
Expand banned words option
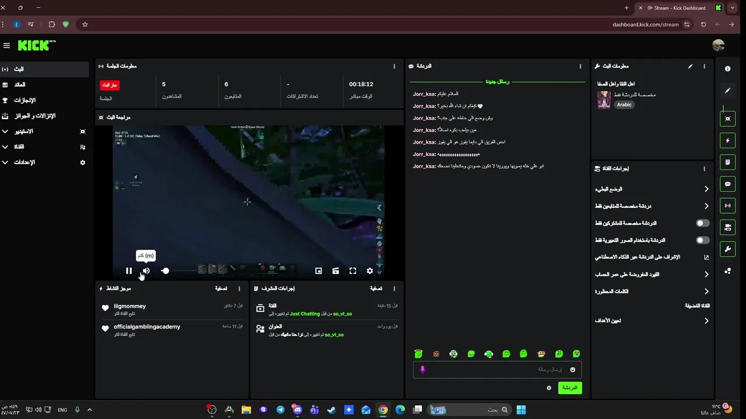pyautogui.click(x=652, y=291)
